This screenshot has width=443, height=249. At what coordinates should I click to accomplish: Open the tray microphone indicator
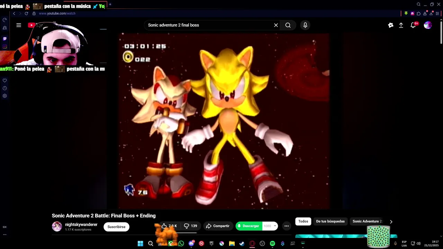(x=395, y=243)
